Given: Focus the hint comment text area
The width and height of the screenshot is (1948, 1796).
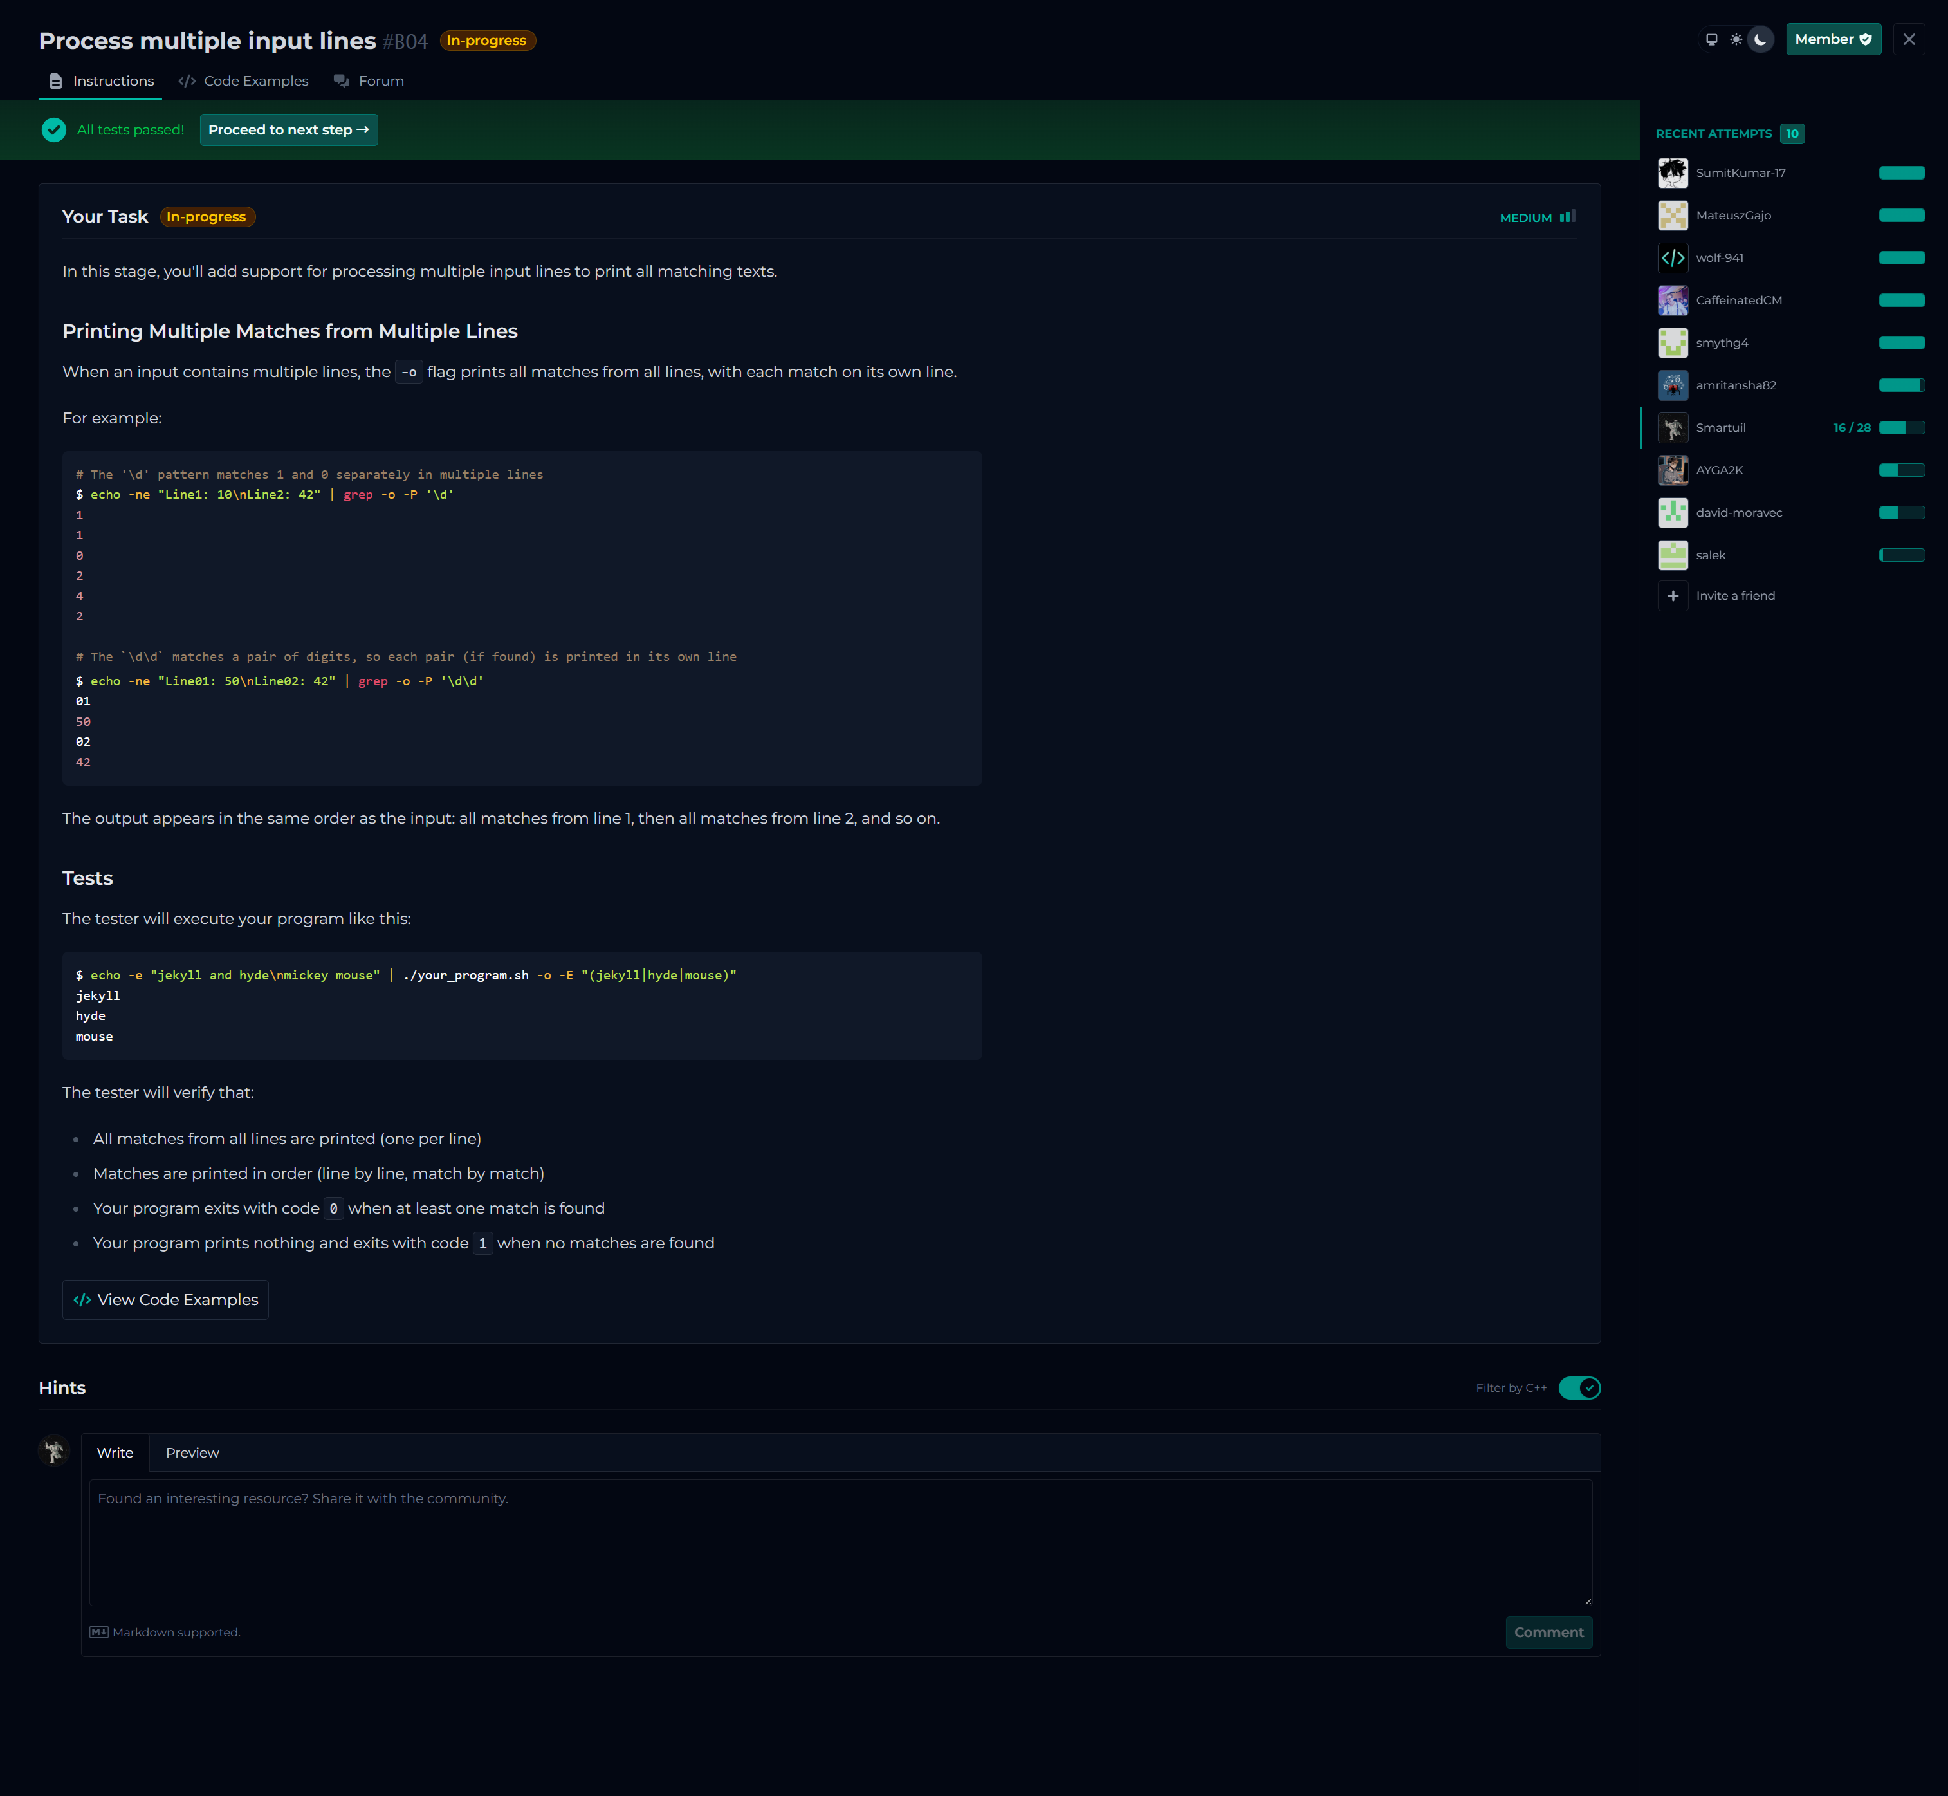Looking at the screenshot, I should click(x=840, y=1542).
